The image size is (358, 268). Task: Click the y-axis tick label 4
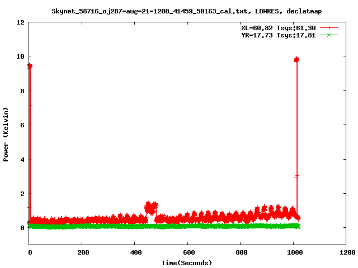(x=22, y=160)
